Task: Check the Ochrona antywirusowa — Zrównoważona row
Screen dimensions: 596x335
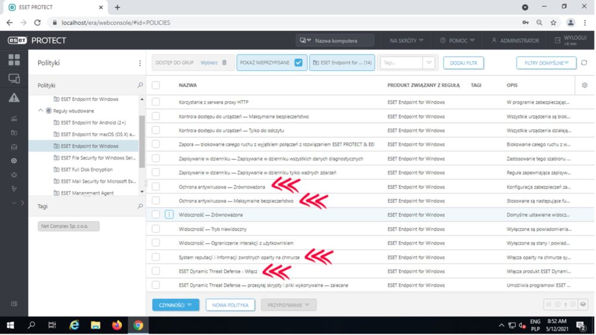Action: click(156, 186)
